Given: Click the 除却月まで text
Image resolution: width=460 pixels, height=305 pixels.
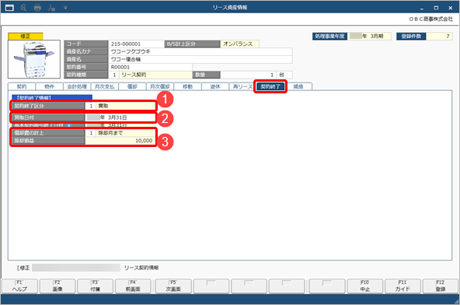Looking at the screenshot, I should click(110, 133).
